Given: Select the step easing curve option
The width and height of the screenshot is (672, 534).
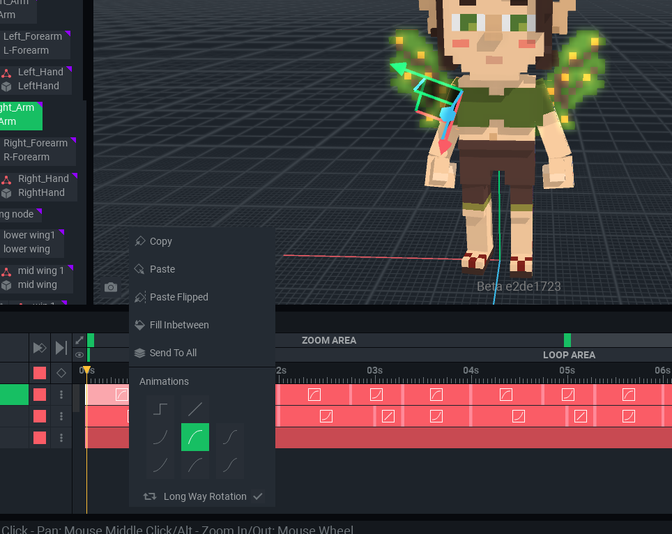Looking at the screenshot, I should point(160,409).
